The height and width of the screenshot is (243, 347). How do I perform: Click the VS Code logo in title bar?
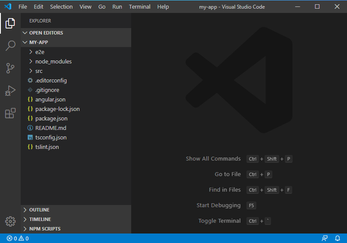pos(8,6)
